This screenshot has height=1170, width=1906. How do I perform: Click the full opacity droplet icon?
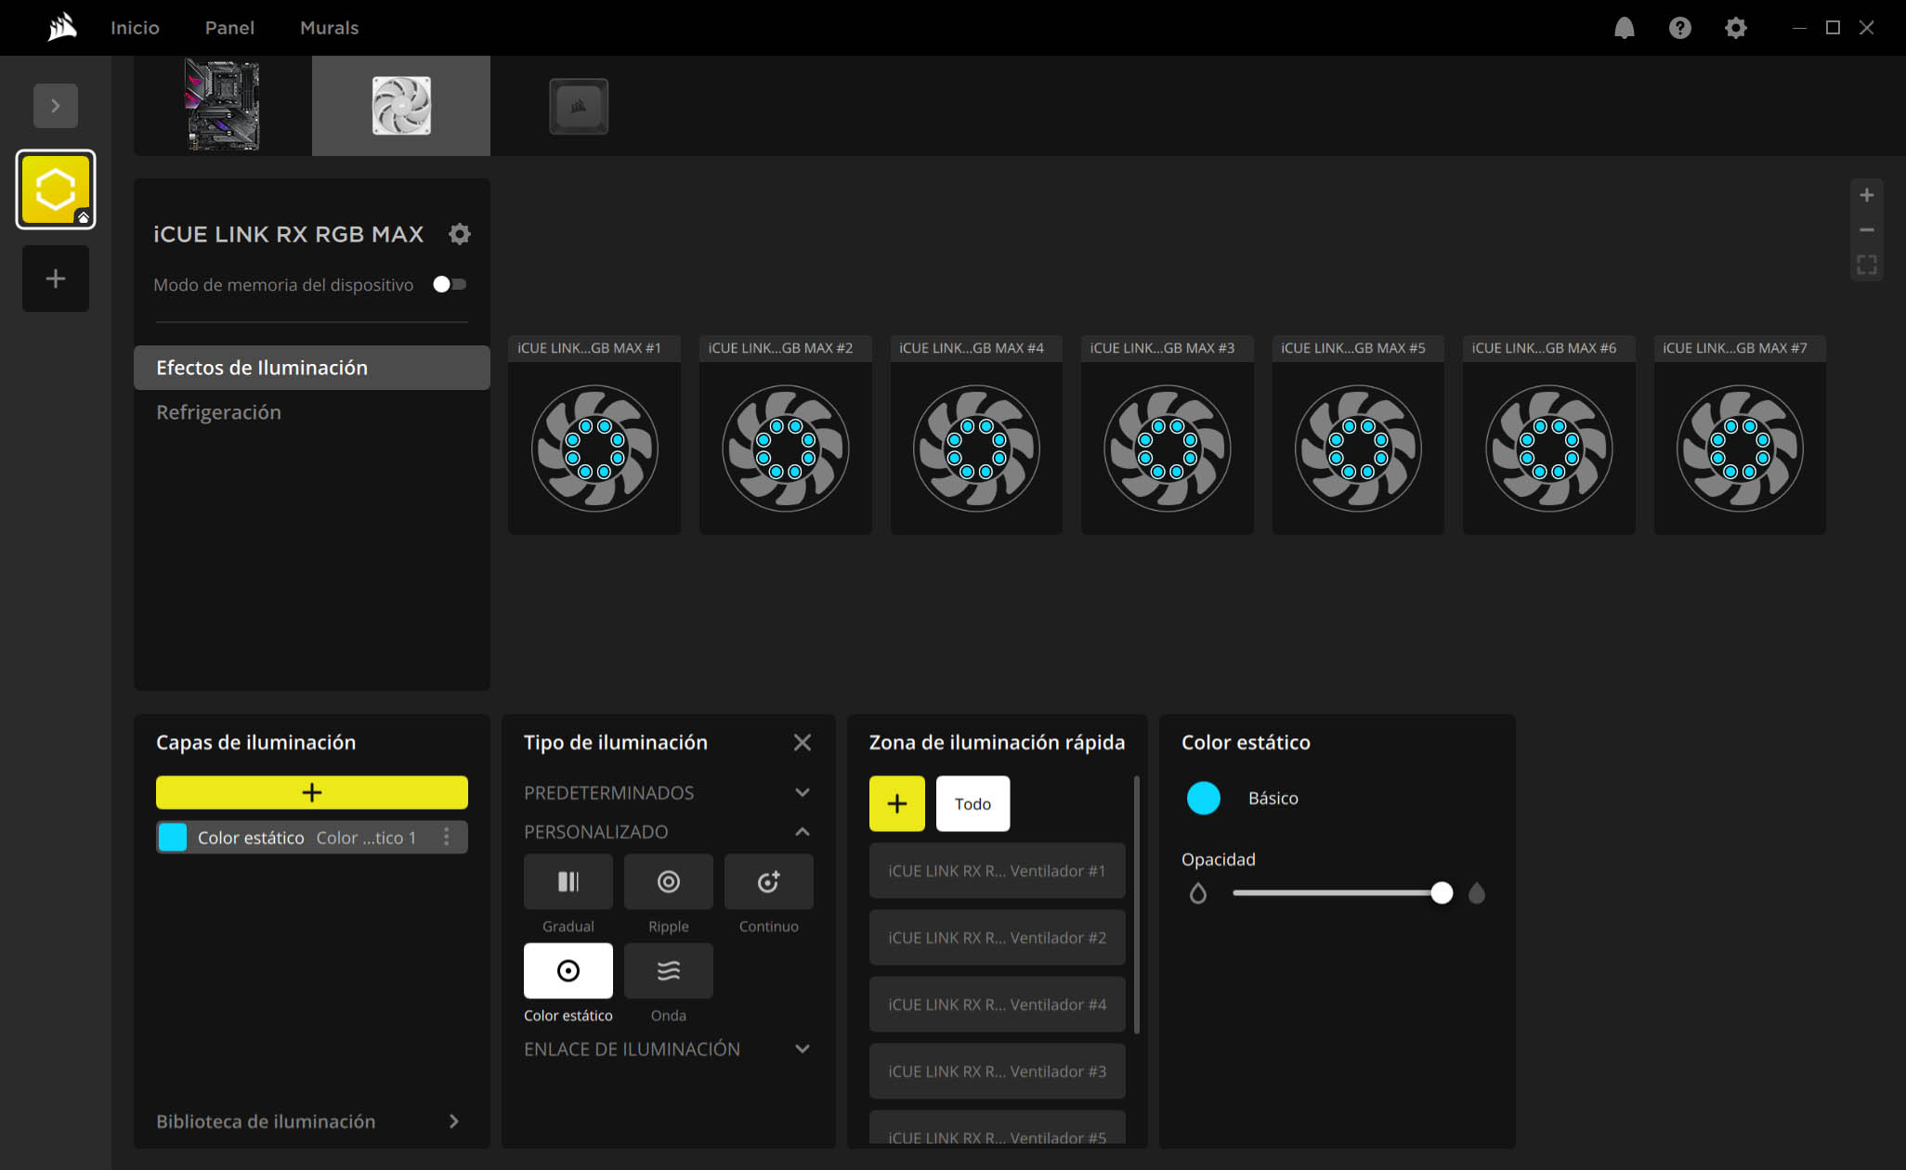click(x=1477, y=893)
